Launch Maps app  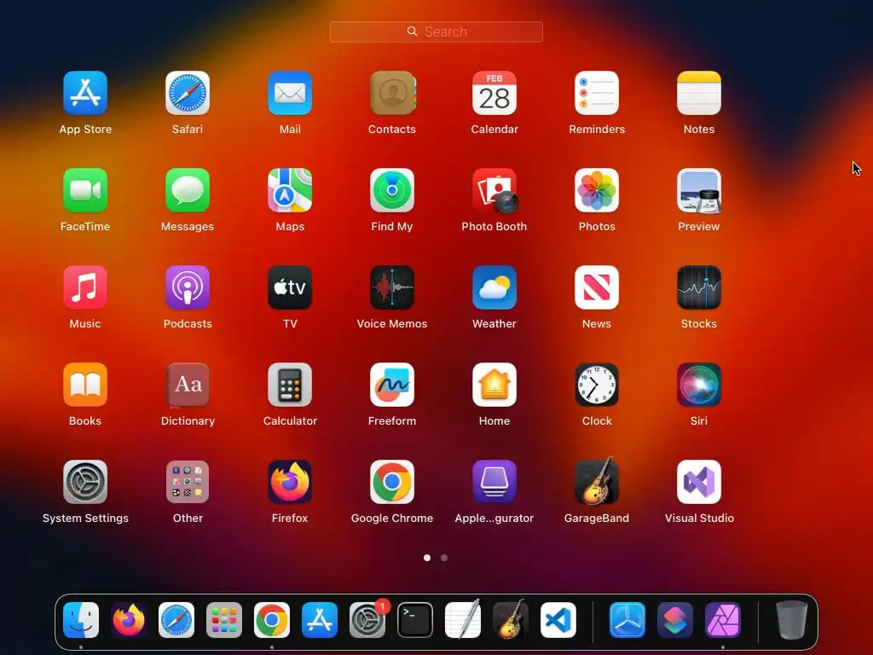(290, 190)
